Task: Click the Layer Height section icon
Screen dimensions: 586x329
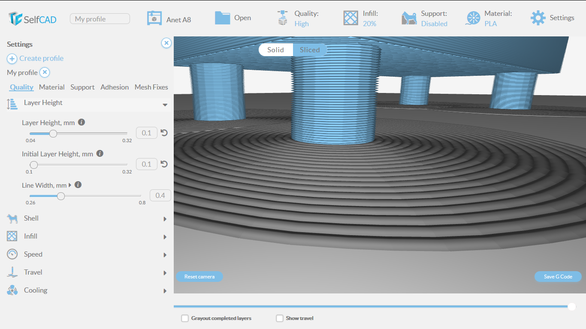Action: (12, 104)
